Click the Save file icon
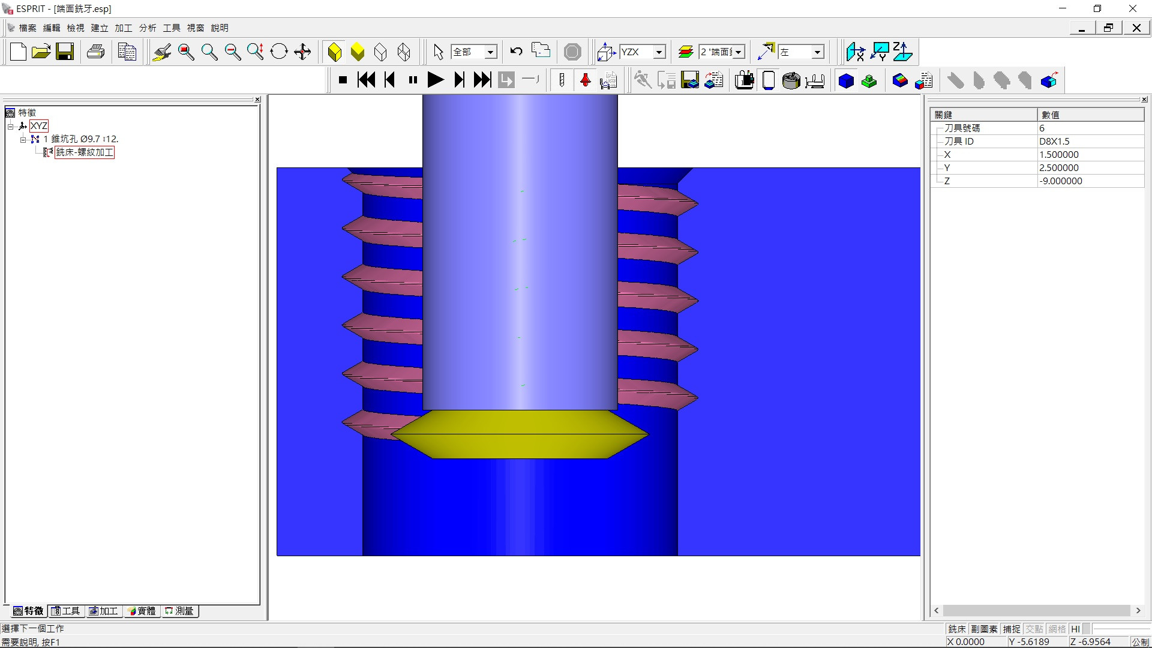Image resolution: width=1152 pixels, height=648 pixels. click(65, 52)
